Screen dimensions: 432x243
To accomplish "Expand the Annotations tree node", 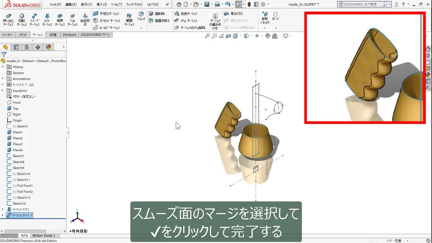I will tap(3, 79).
